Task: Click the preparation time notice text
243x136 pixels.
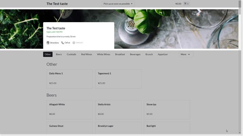Action: coord(61,37)
